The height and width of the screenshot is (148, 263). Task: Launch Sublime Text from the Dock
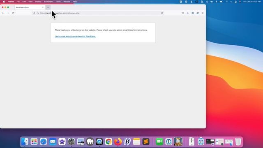(x=146, y=141)
